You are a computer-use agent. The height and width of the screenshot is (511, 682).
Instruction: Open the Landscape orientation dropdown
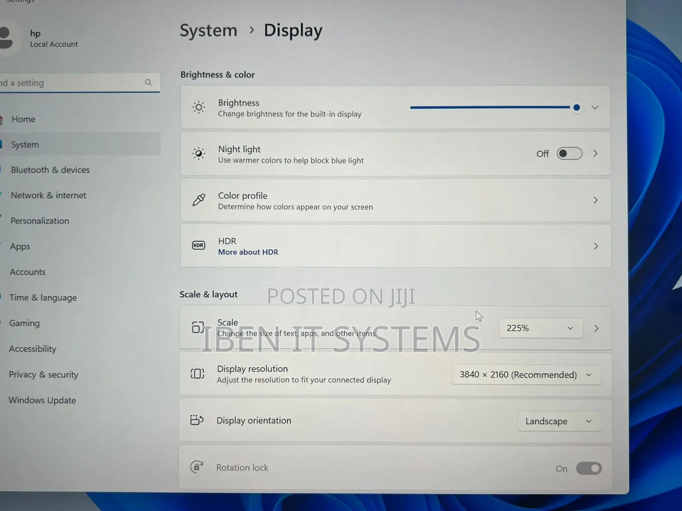(x=559, y=421)
